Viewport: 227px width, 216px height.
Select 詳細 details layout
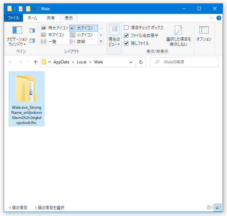[x=78, y=42]
